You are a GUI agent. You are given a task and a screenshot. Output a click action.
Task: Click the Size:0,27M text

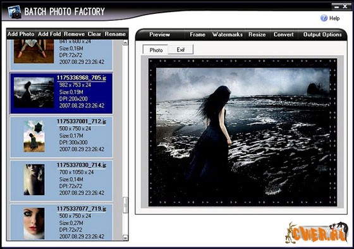(x=71, y=223)
